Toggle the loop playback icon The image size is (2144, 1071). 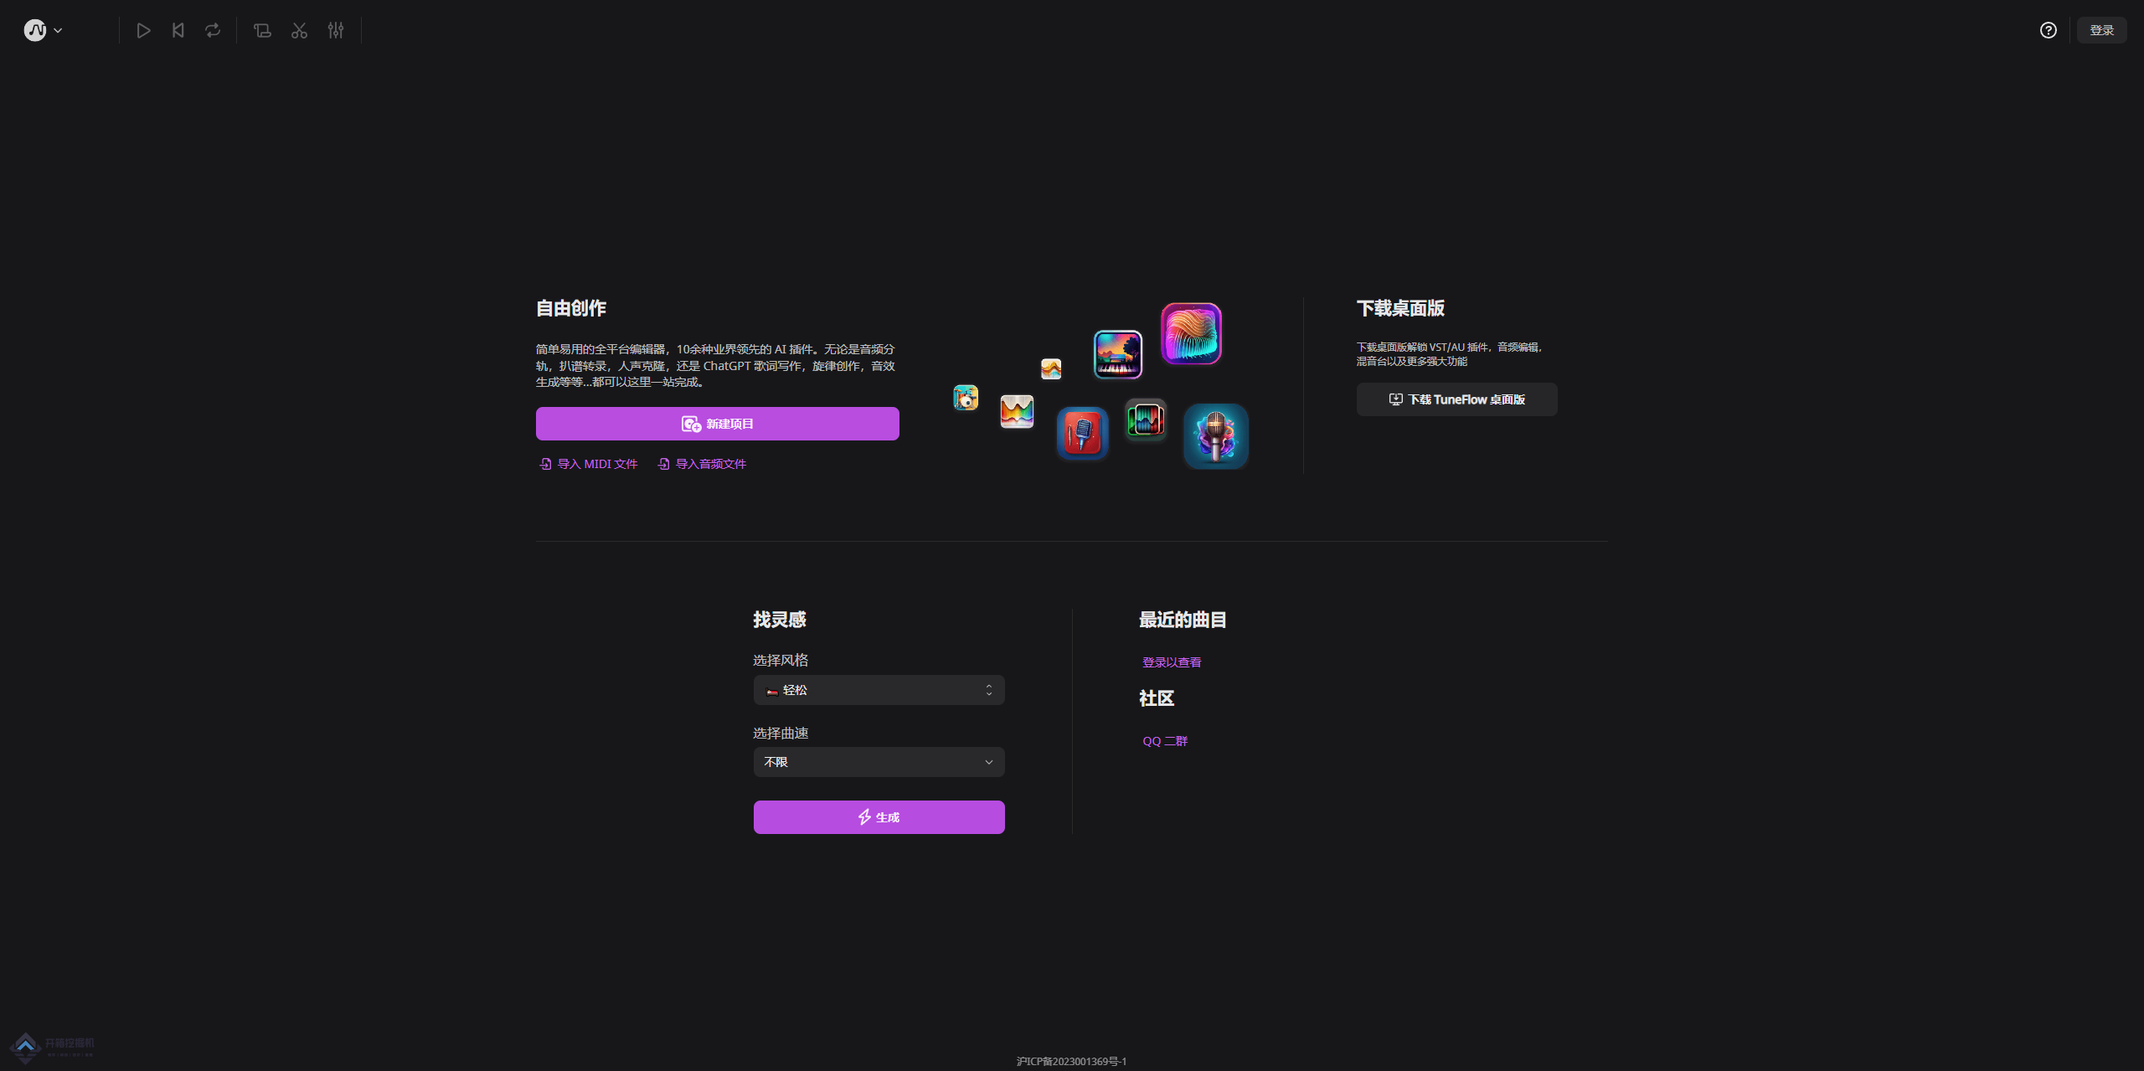[x=213, y=31]
